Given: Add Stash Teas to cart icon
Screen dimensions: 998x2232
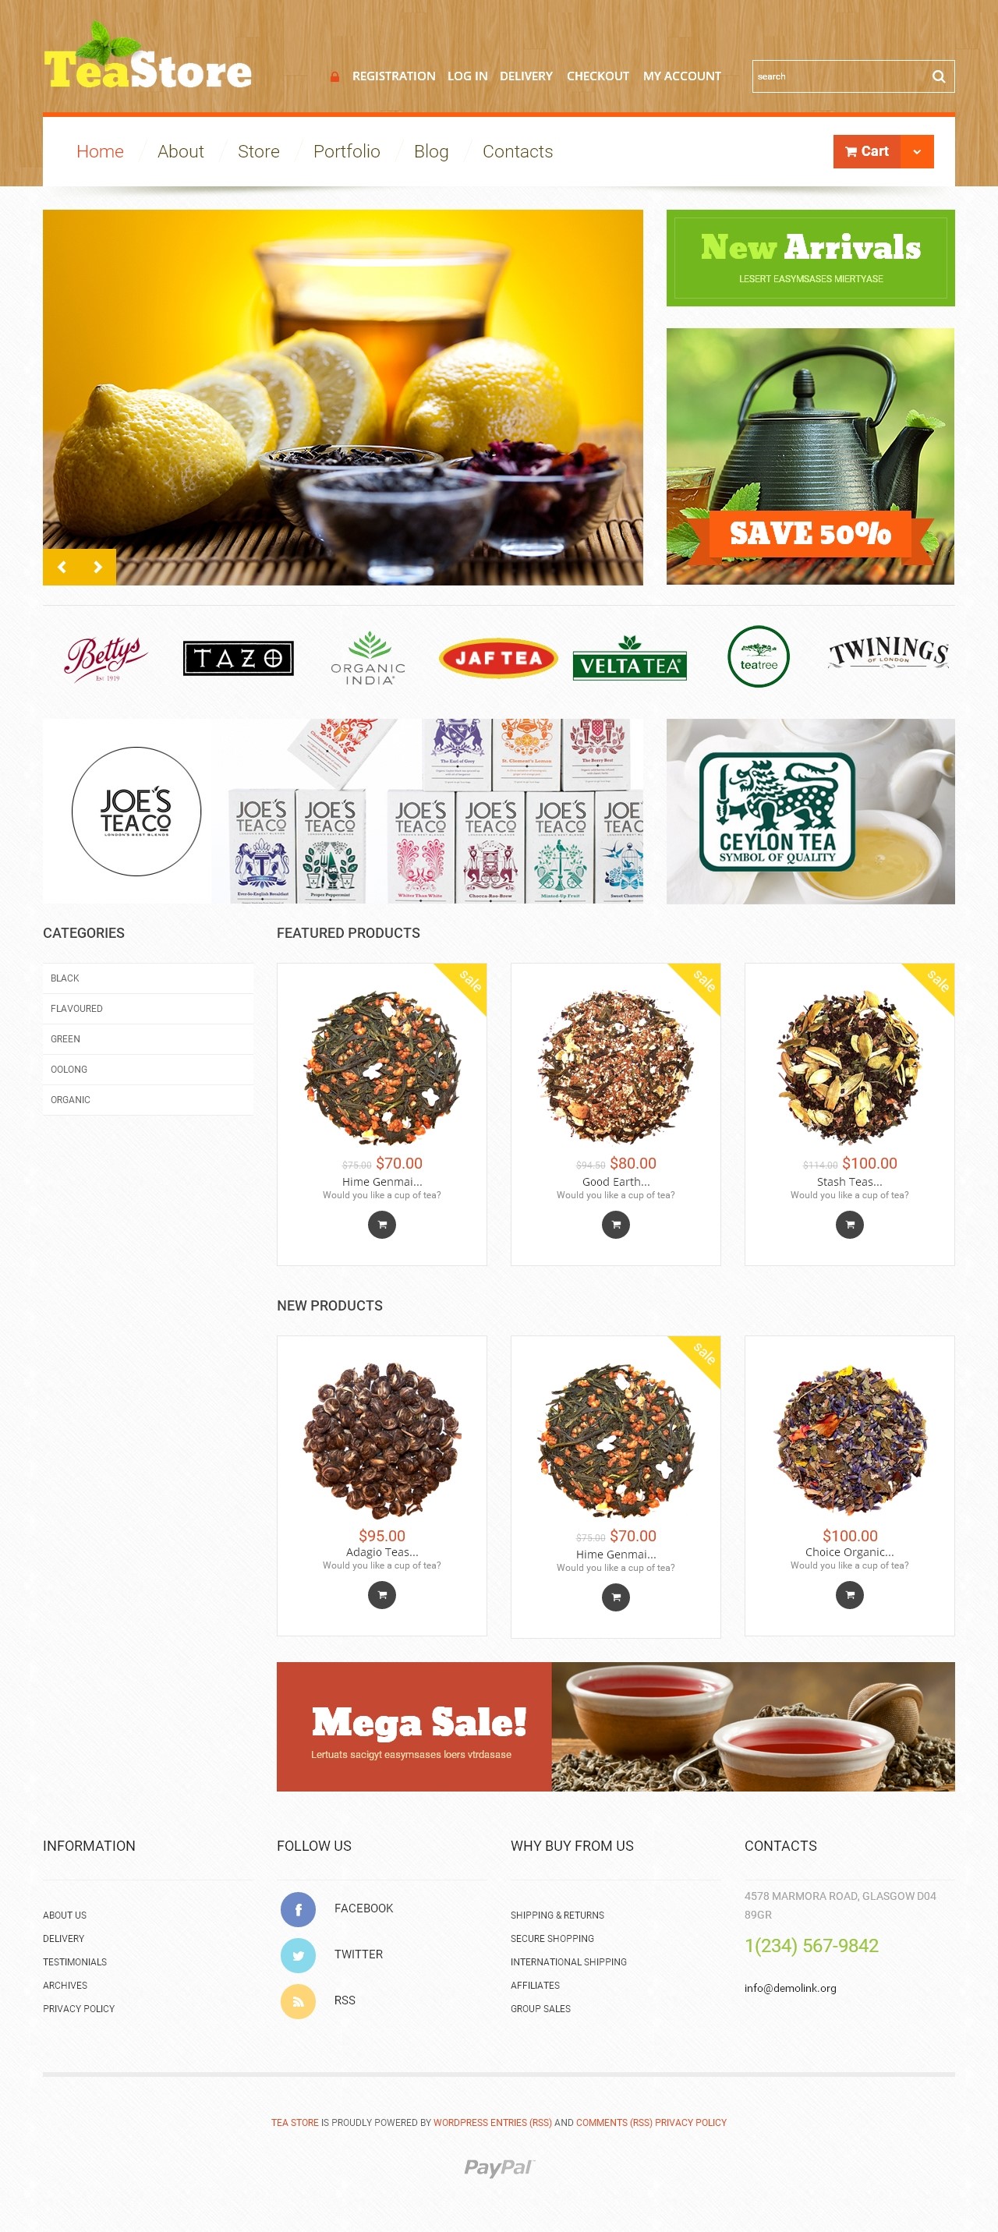Looking at the screenshot, I should tap(850, 1224).
